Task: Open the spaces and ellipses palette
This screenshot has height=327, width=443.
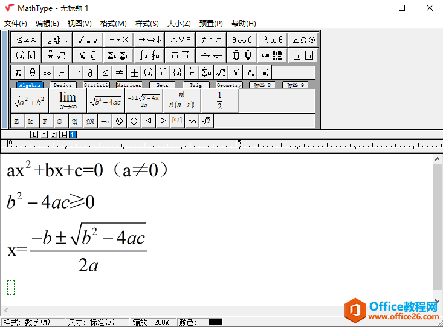Action: click(x=57, y=40)
